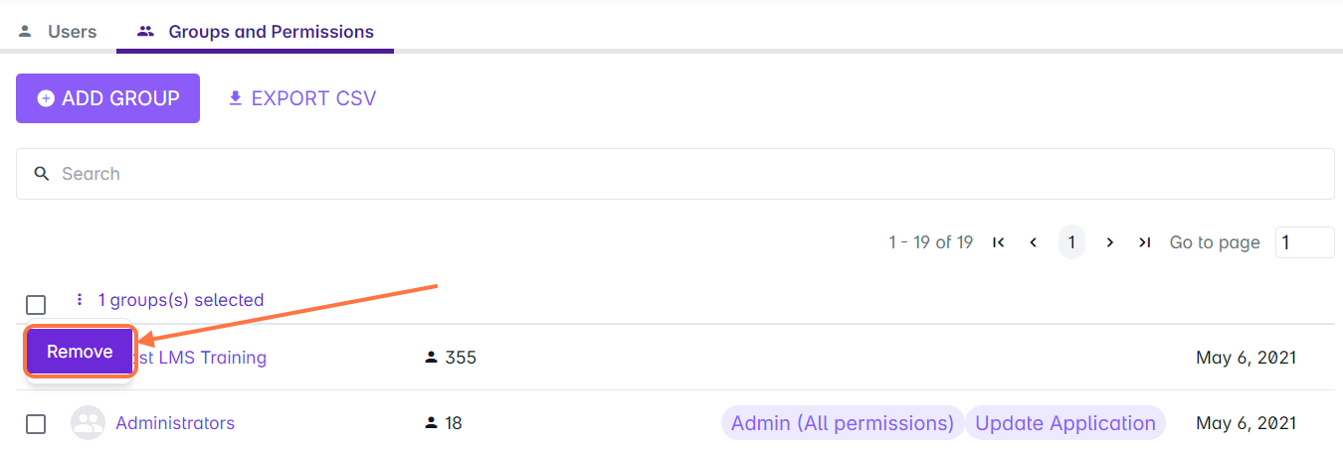Toggle the select-all groups checkbox
1343x451 pixels.
(36, 305)
